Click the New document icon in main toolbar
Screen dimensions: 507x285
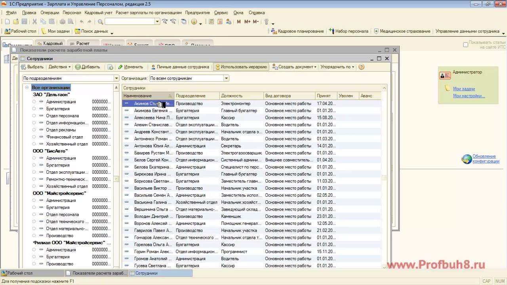[7, 22]
